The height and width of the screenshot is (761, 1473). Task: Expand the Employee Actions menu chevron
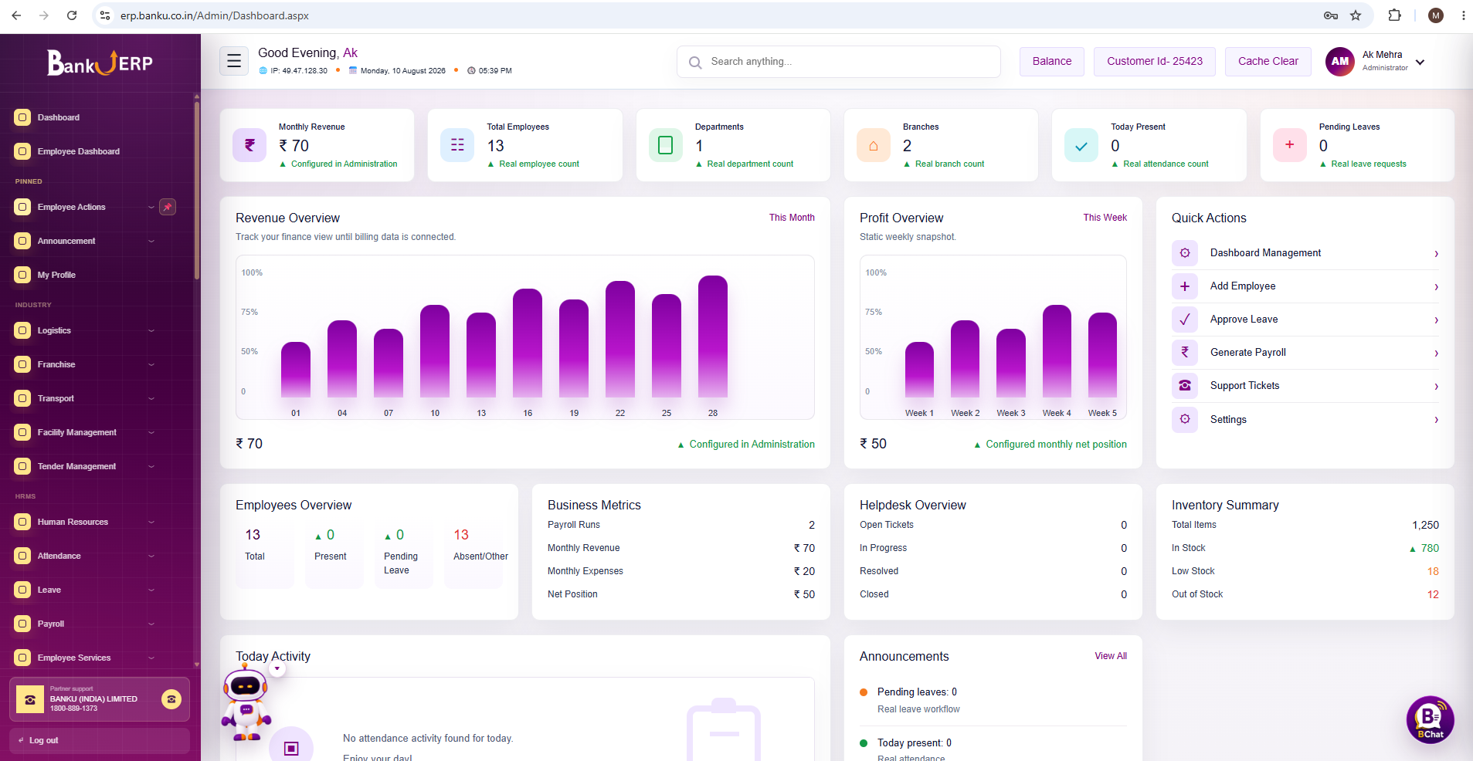pyautogui.click(x=151, y=207)
